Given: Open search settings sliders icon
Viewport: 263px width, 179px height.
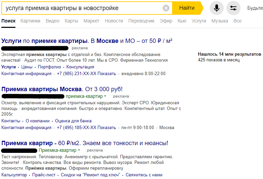Looking at the screenshot, I should (233, 8).
